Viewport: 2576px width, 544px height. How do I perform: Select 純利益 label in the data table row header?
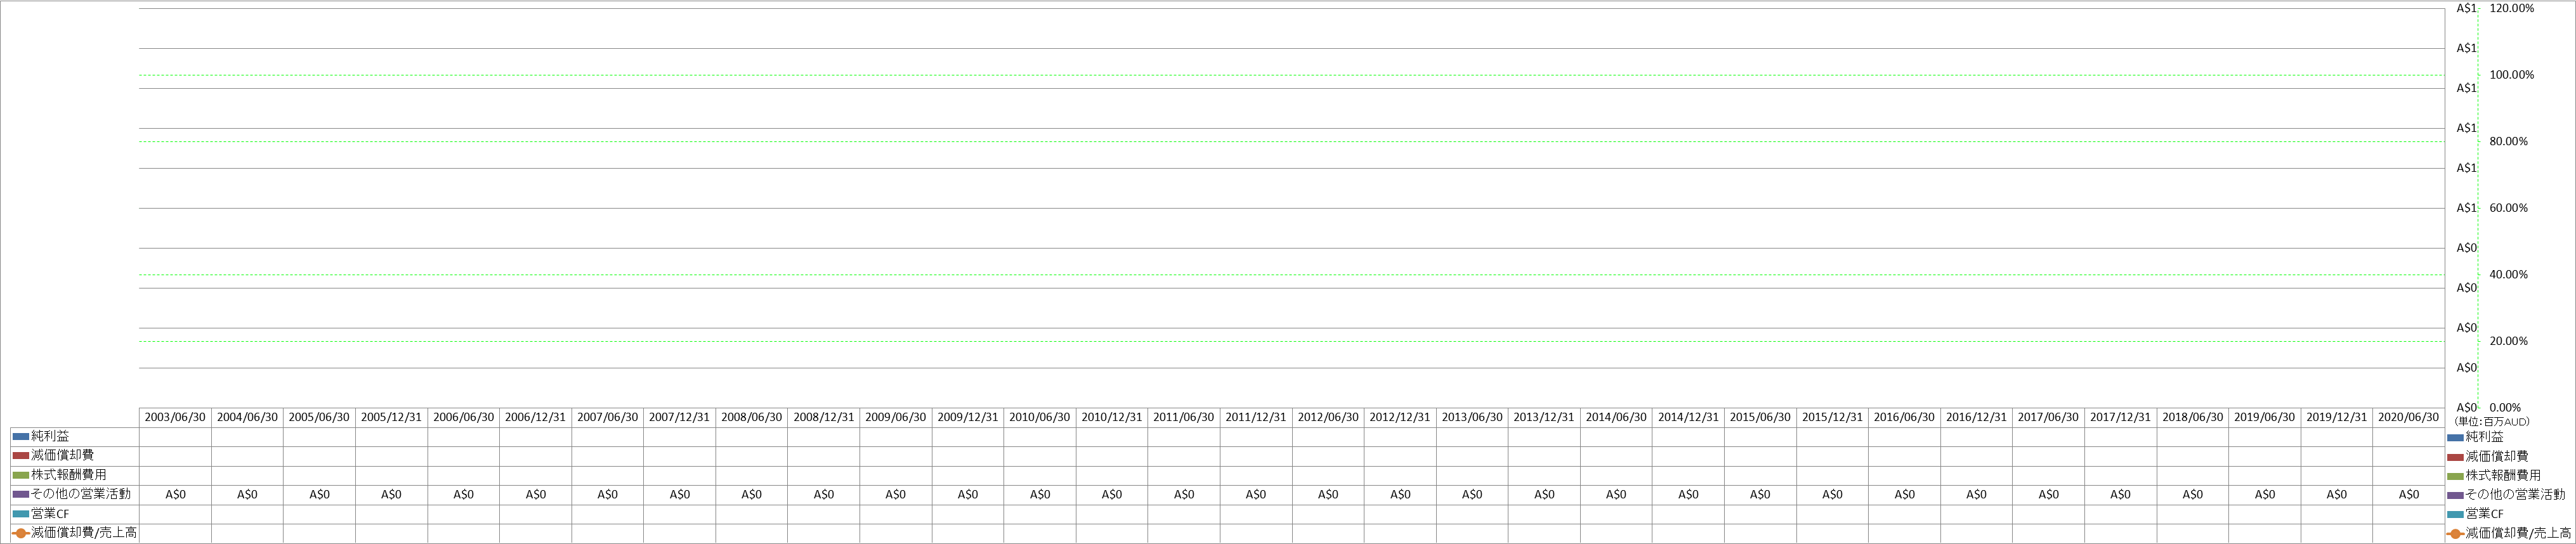pos(50,437)
